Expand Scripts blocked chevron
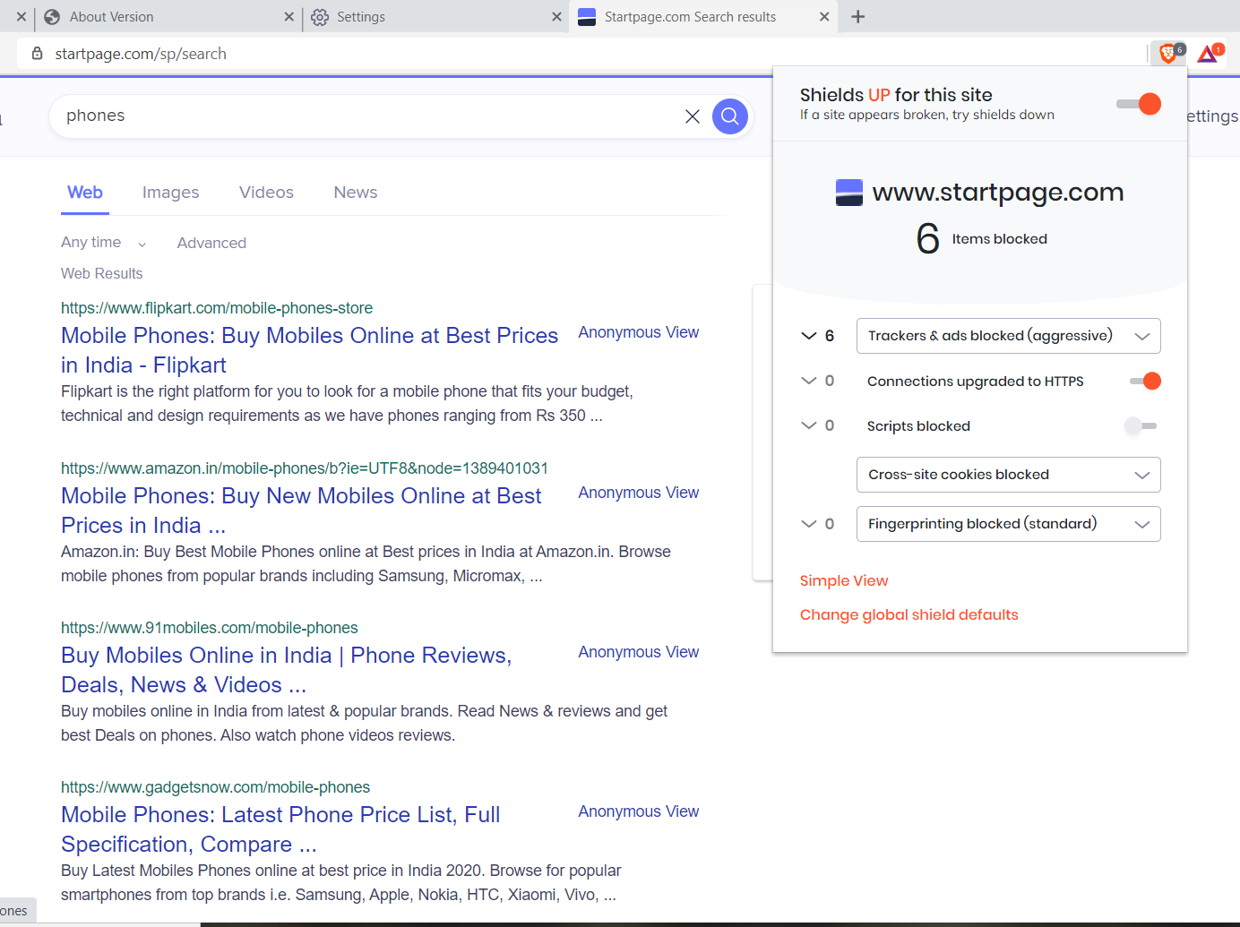 809,425
